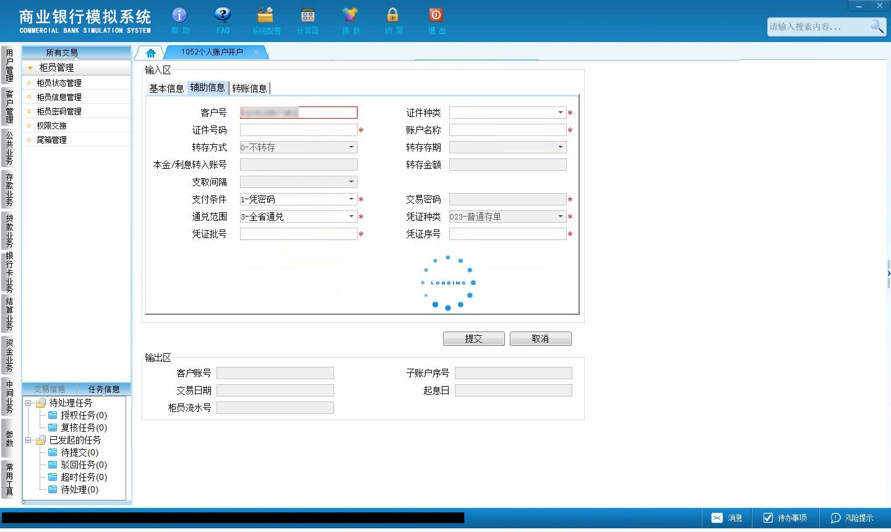
Task: Switch to the 辅助信息 tab
Action: tap(207, 88)
